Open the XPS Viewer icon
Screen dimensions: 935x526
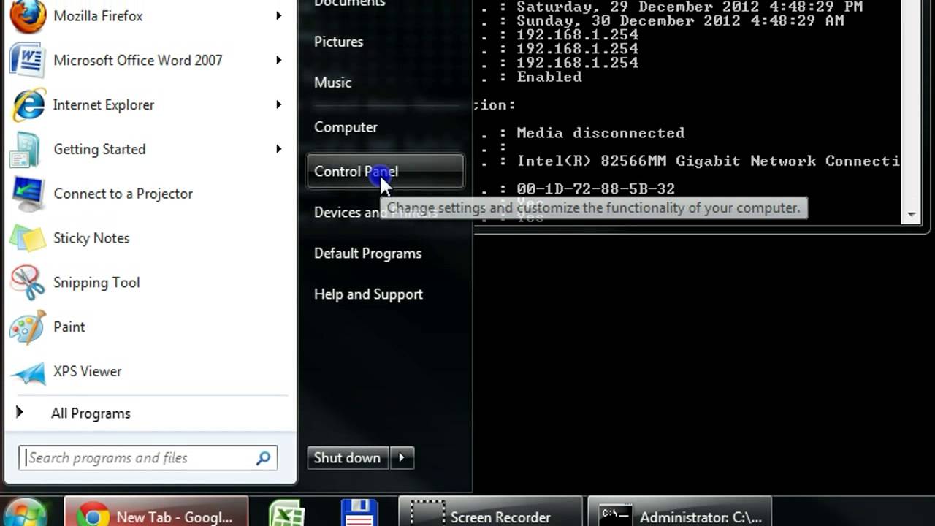point(28,372)
